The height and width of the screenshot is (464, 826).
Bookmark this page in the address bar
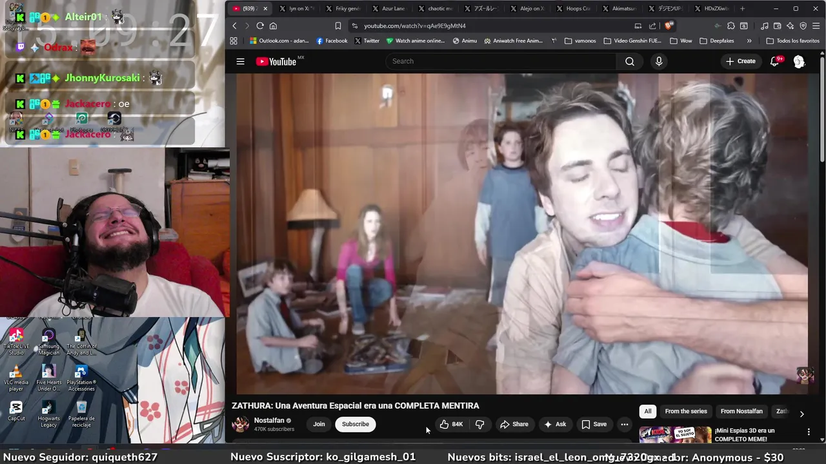(x=337, y=26)
